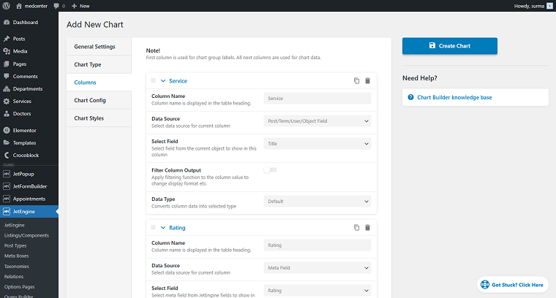Delete the Service column

coord(368,80)
